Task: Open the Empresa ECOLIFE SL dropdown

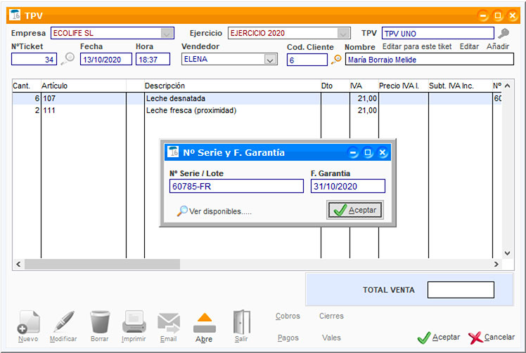Action: pyautogui.click(x=167, y=33)
